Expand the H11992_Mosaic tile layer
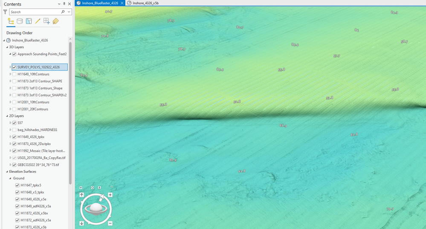 pos(10,151)
